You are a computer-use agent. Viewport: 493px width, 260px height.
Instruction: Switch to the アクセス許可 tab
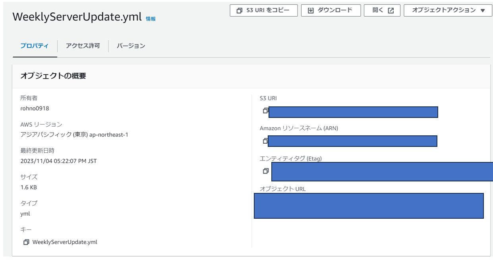click(x=83, y=46)
